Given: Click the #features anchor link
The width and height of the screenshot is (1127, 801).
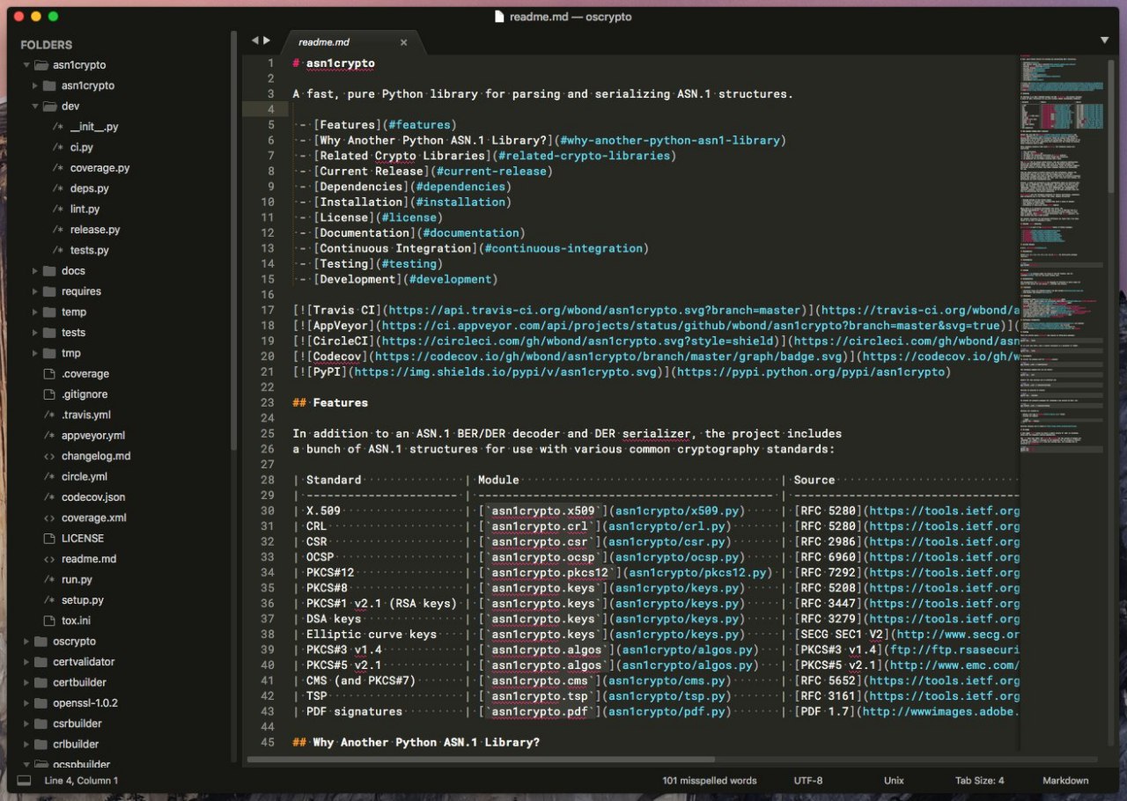Looking at the screenshot, I should click(x=419, y=125).
